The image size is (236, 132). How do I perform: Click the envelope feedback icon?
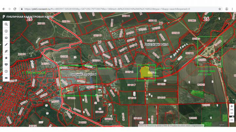[6, 78]
